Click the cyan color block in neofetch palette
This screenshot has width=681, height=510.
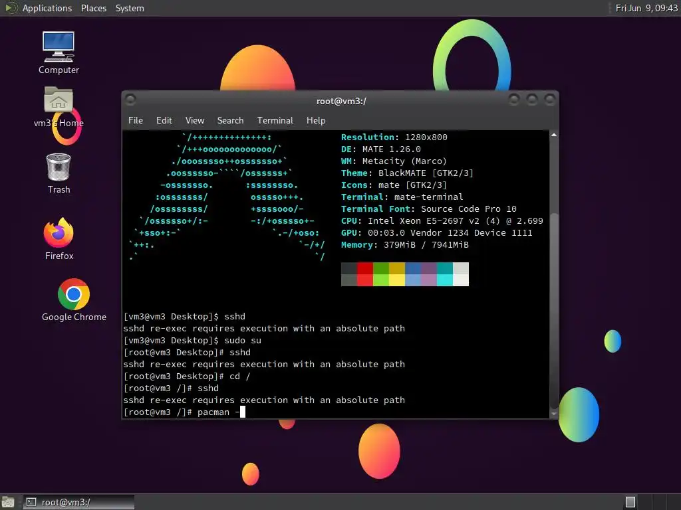point(445,274)
